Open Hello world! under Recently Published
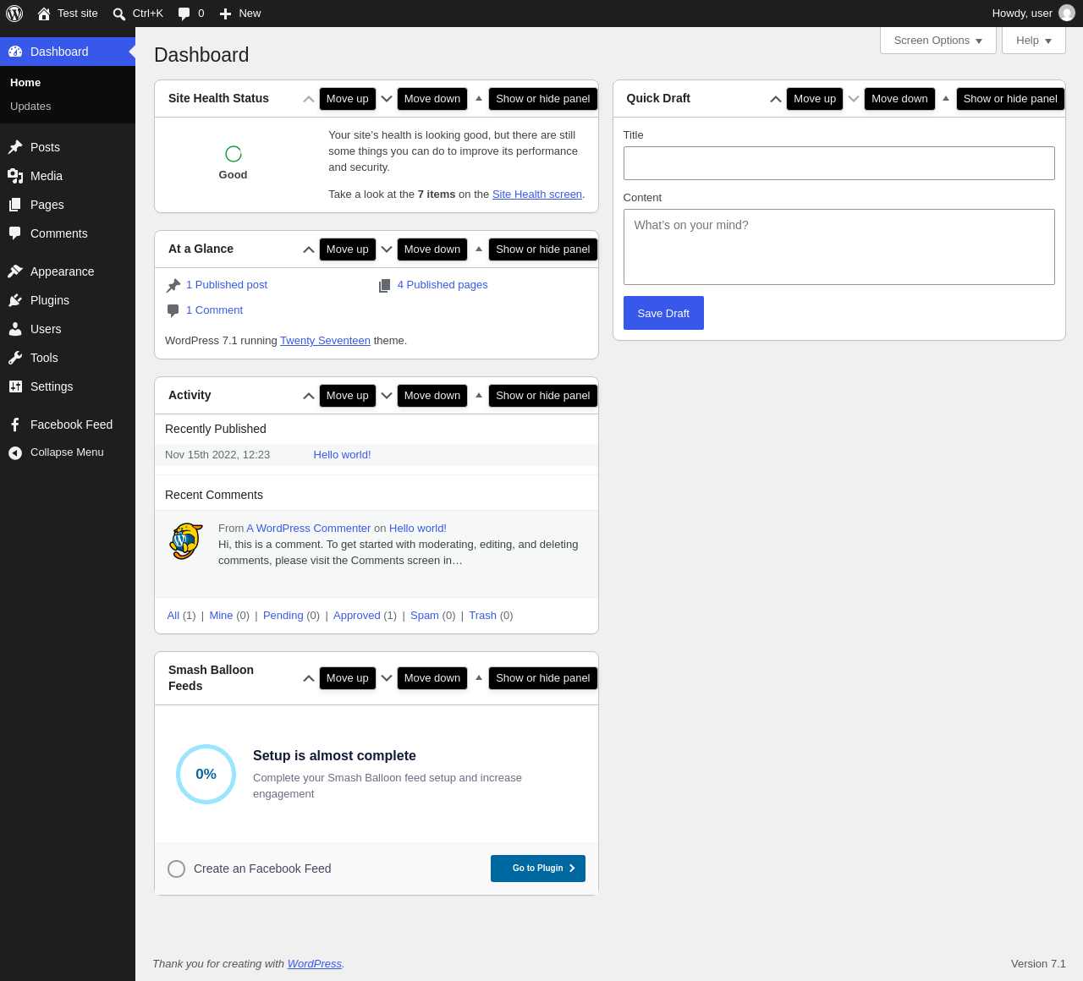Viewport: 1083px width, 981px height. coord(342,455)
